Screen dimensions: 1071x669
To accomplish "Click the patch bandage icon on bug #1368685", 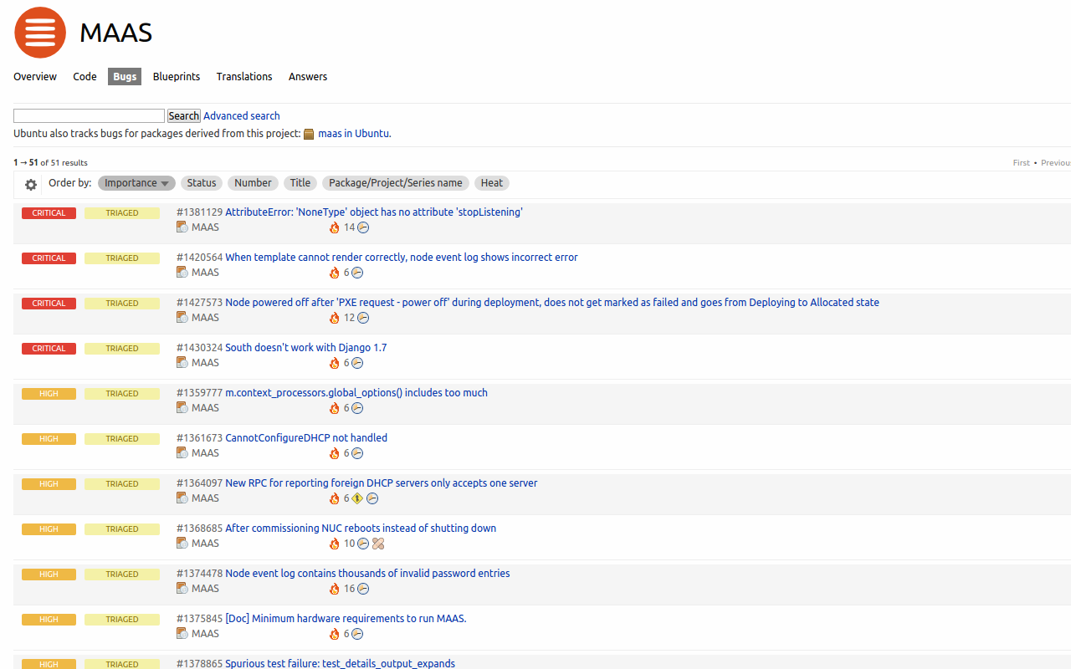I will click(x=378, y=544).
